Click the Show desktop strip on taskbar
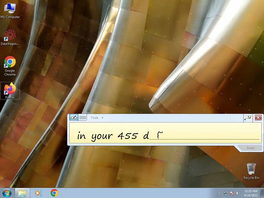This screenshot has width=264, height=198. tap(262, 193)
